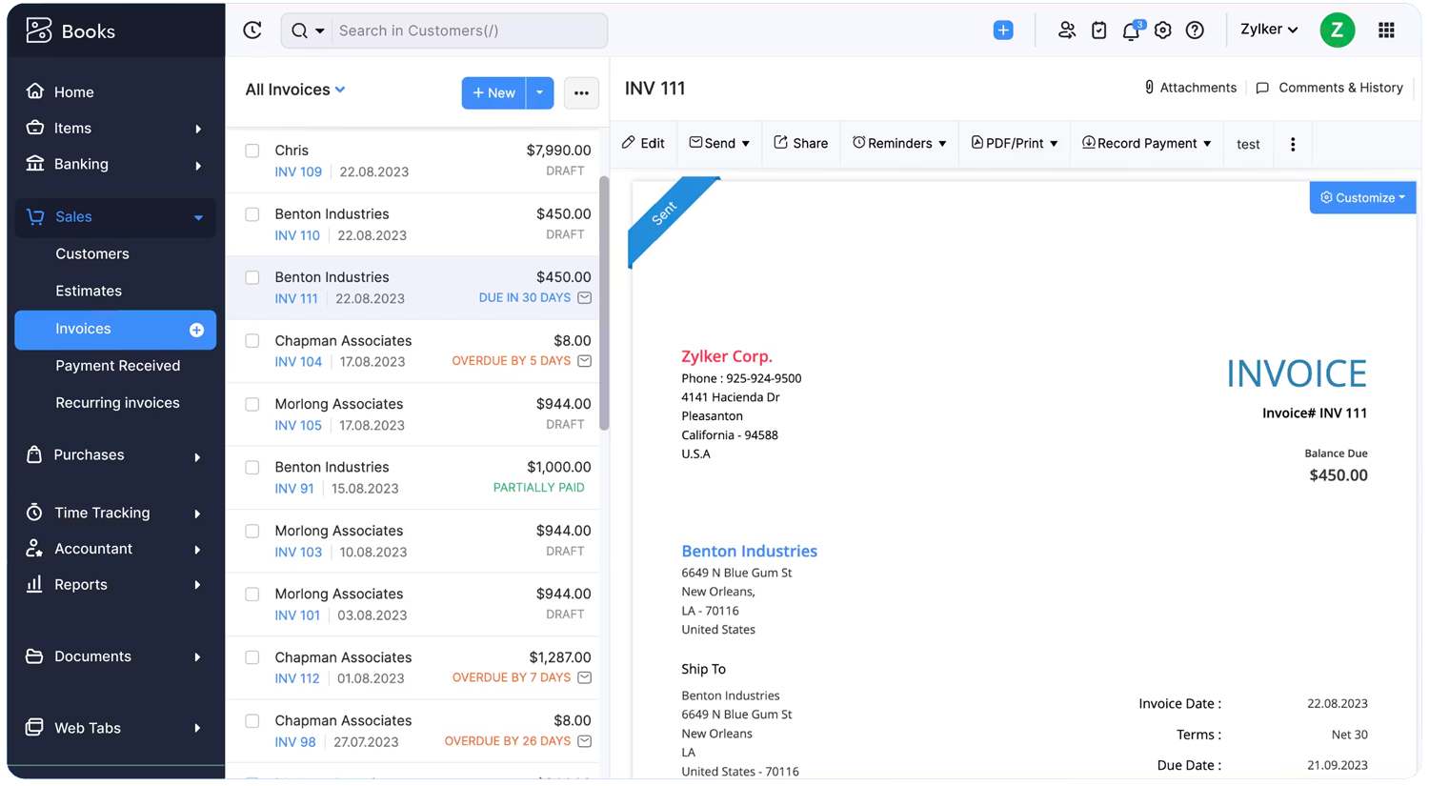The height and width of the screenshot is (786, 1429).
Task: Click the Benton Industries customer link in invoice
Action: [x=749, y=551]
